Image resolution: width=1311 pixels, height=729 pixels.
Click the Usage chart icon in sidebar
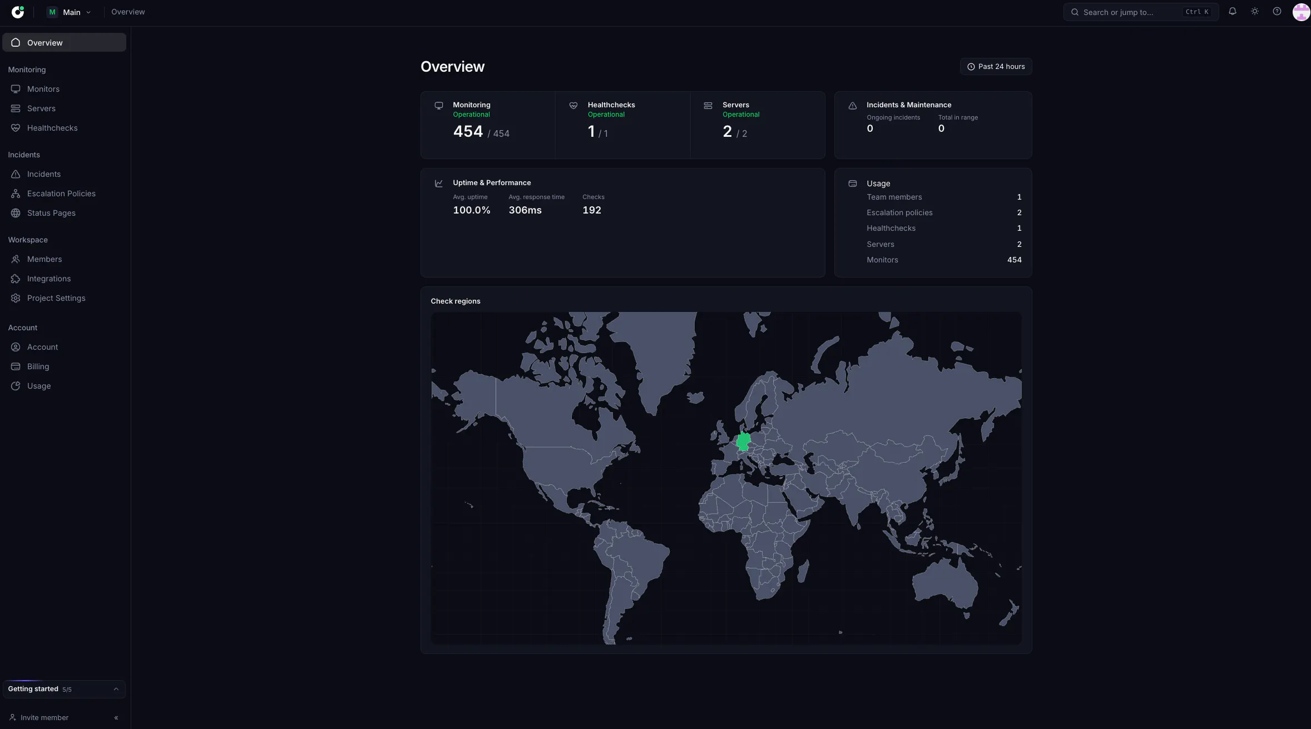coord(16,386)
